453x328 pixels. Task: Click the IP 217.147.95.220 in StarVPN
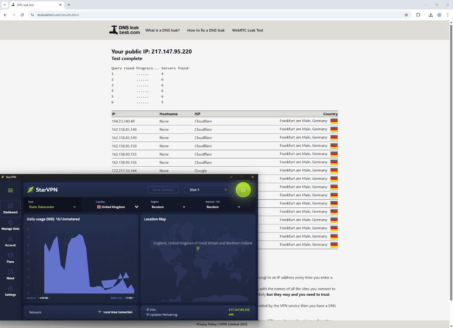click(x=239, y=310)
